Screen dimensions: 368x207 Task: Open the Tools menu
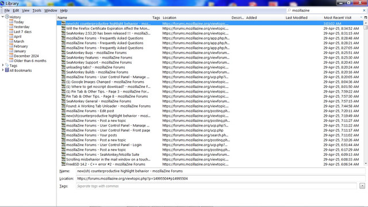37,10
